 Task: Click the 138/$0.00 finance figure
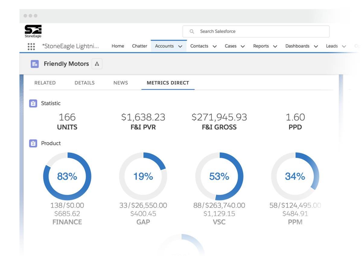click(67, 205)
